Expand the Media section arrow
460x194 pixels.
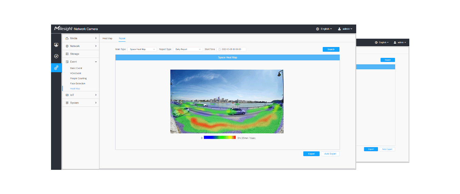coord(96,38)
